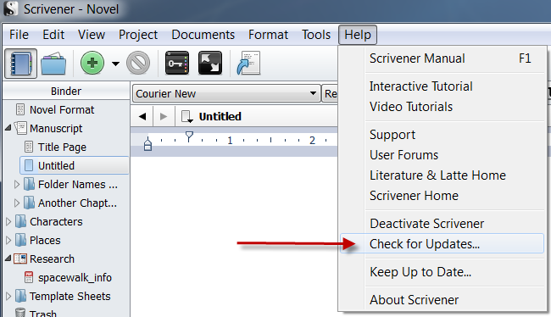551x317 pixels.
Task: Select Novel Format in the Binder
Action: [62, 109]
